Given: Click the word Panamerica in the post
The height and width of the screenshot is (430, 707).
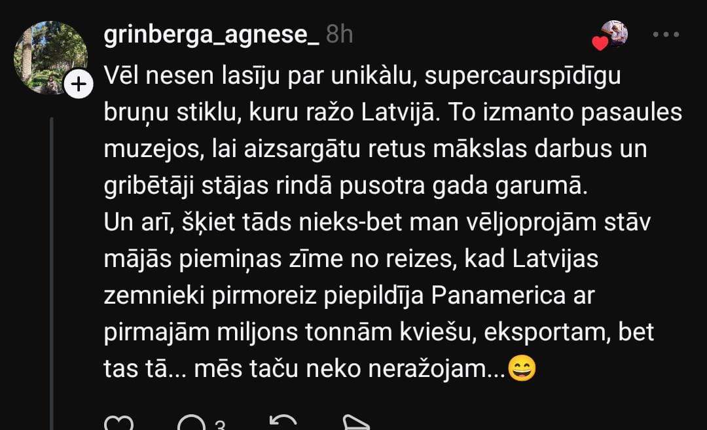Looking at the screenshot, I should pyautogui.click(x=498, y=296).
